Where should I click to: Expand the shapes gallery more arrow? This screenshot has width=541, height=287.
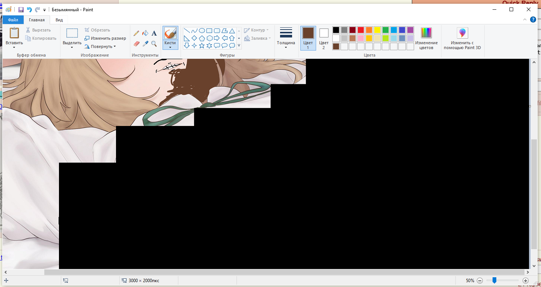(239, 46)
